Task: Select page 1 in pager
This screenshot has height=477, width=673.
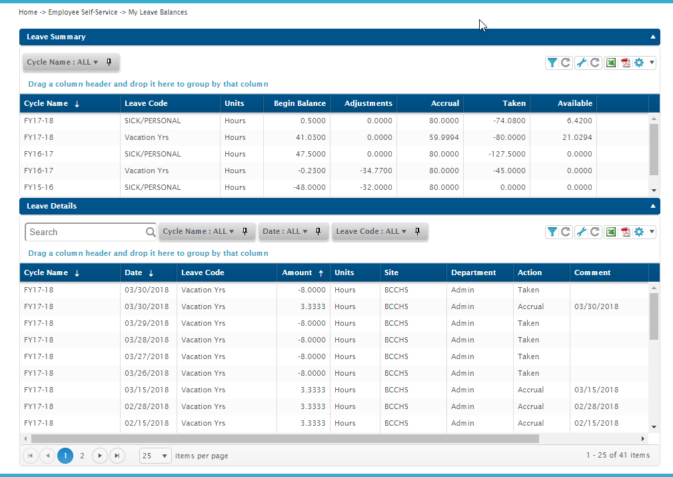Action: point(65,456)
